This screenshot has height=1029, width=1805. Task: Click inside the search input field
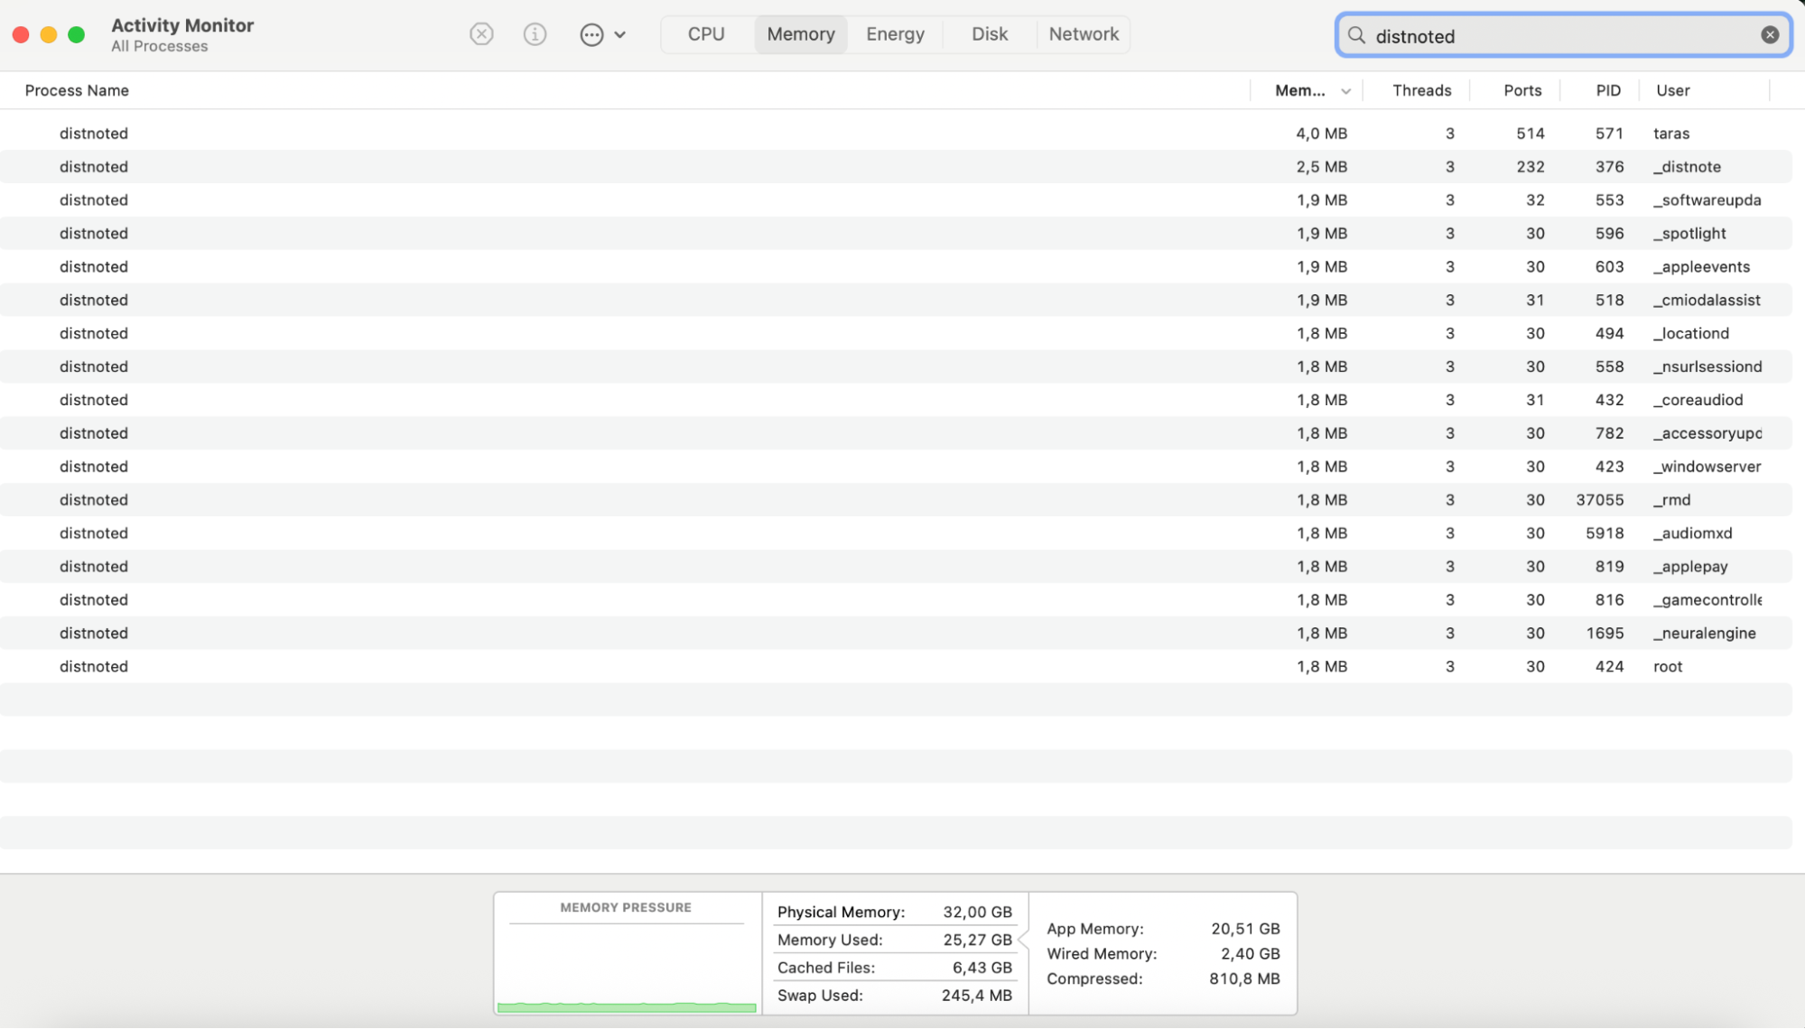click(1535, 35)
